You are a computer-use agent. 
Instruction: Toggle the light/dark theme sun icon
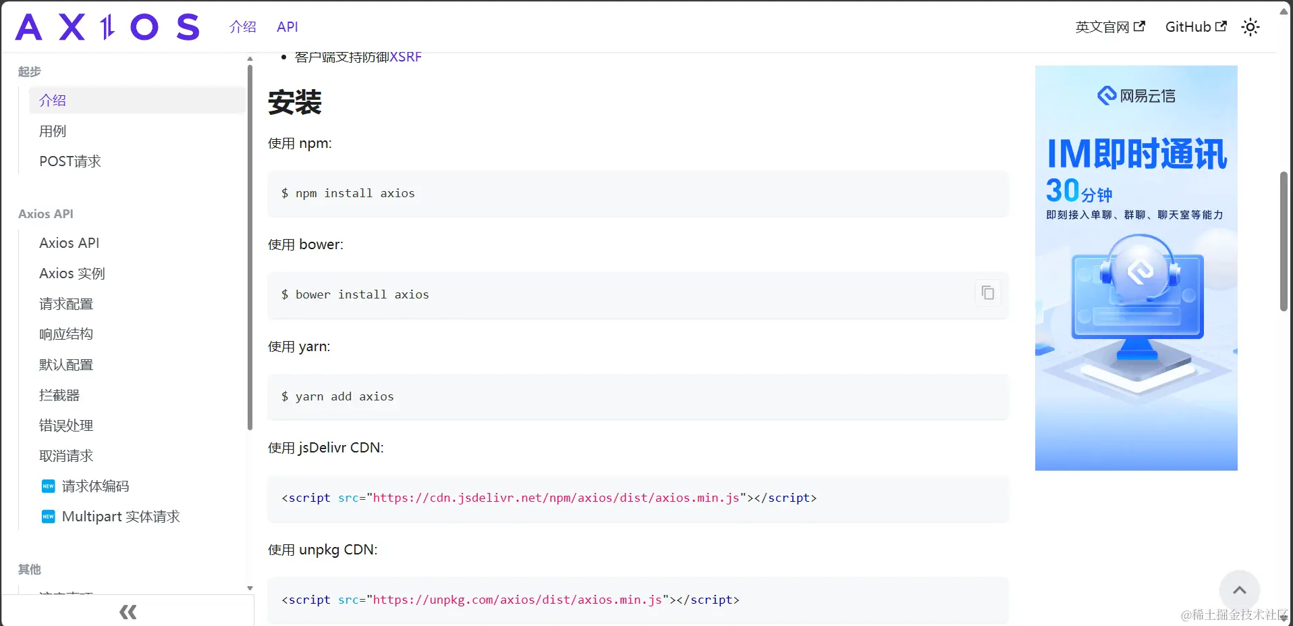pos(1250,27)
